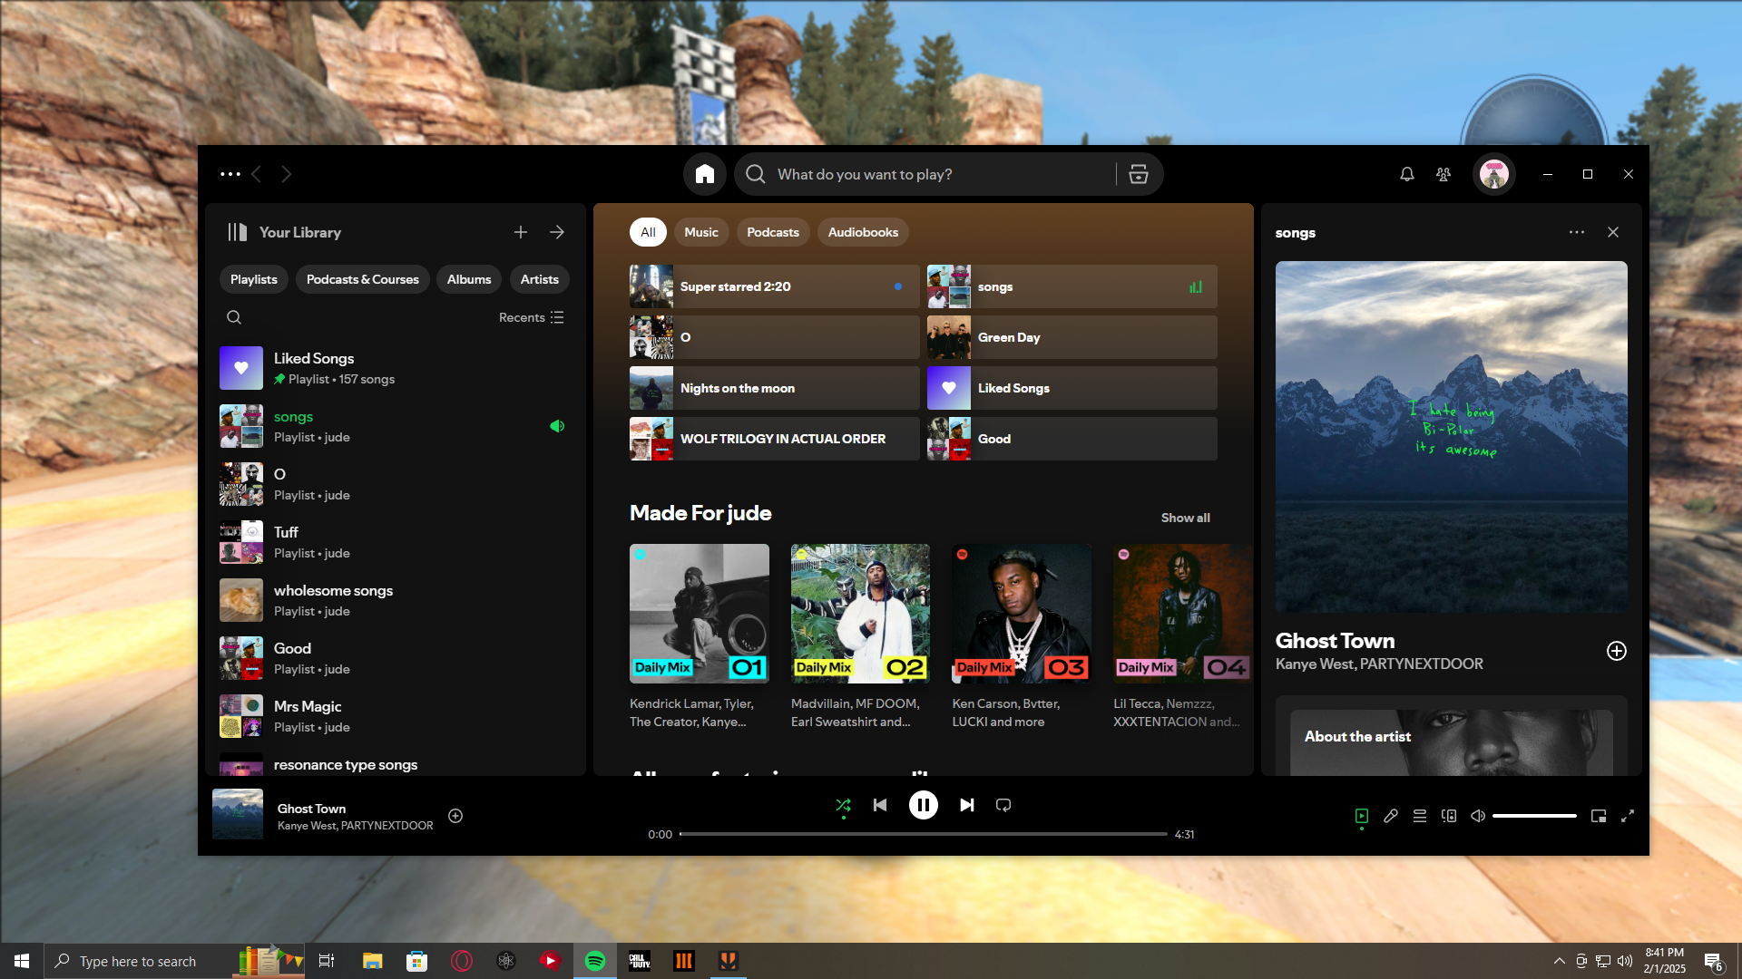1742x979 pixels.
Task: Click the What's New notification bell
Action: tap(1406, 174)
